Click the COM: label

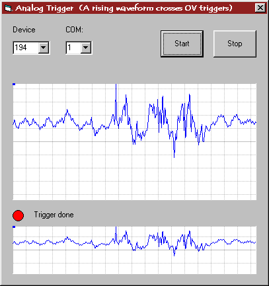pyautogui.click(x=74, y=30)
